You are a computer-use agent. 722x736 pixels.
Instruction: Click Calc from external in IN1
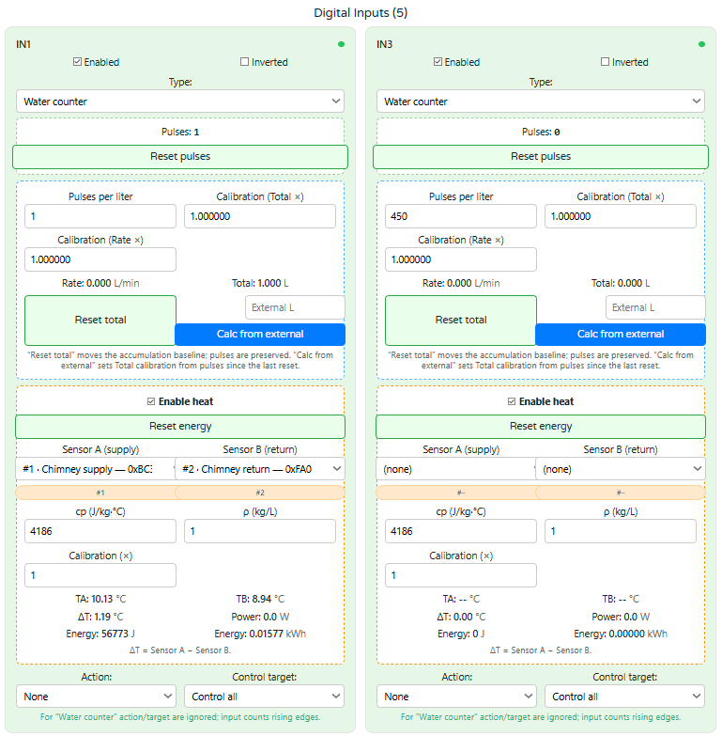[260, 335]
